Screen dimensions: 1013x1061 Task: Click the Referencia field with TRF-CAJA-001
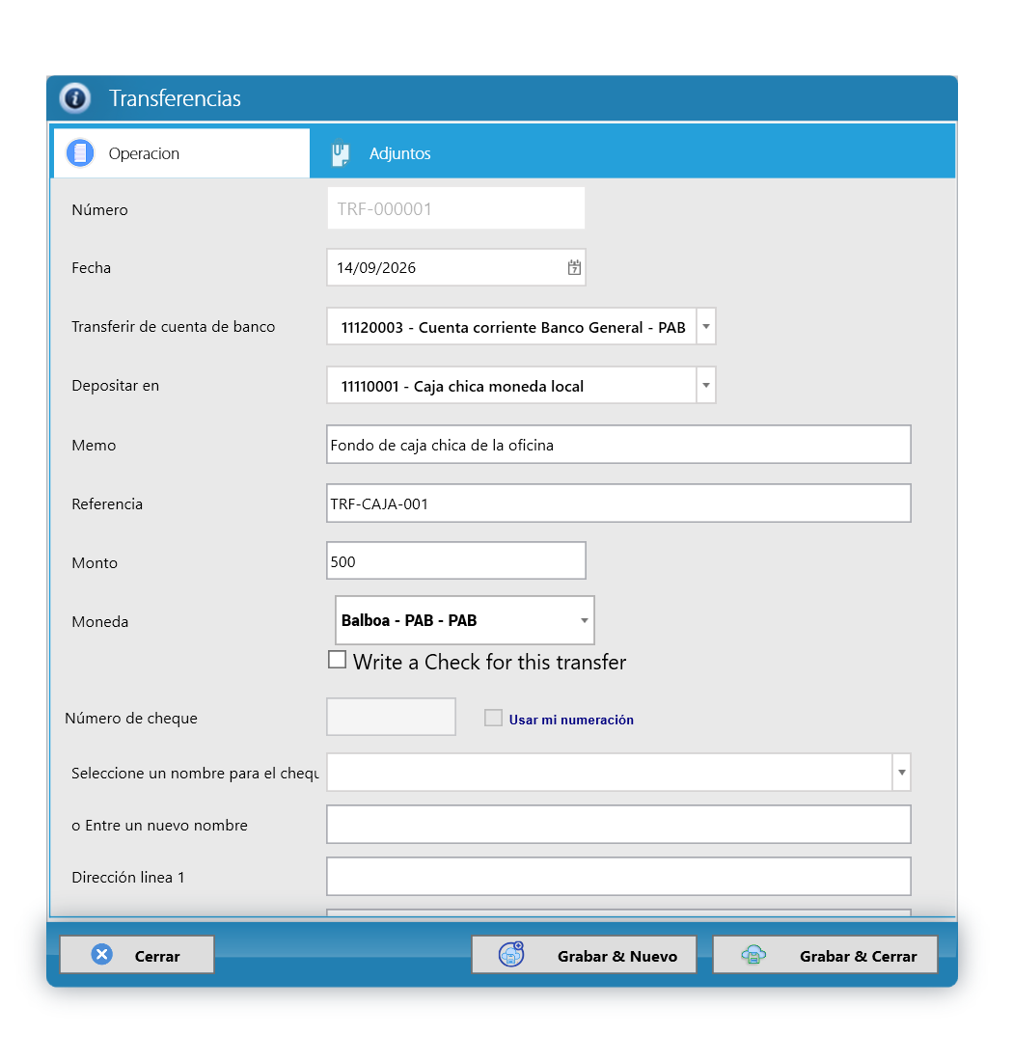tap(618, 503)
